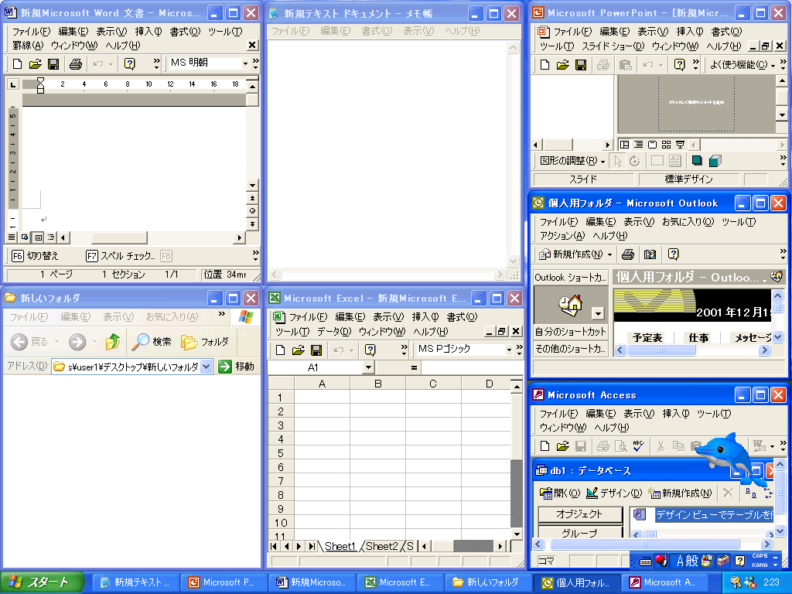Click the デザイン button in db1 window
The width and height of the screenshot is (792, 594).
point(614,493)
